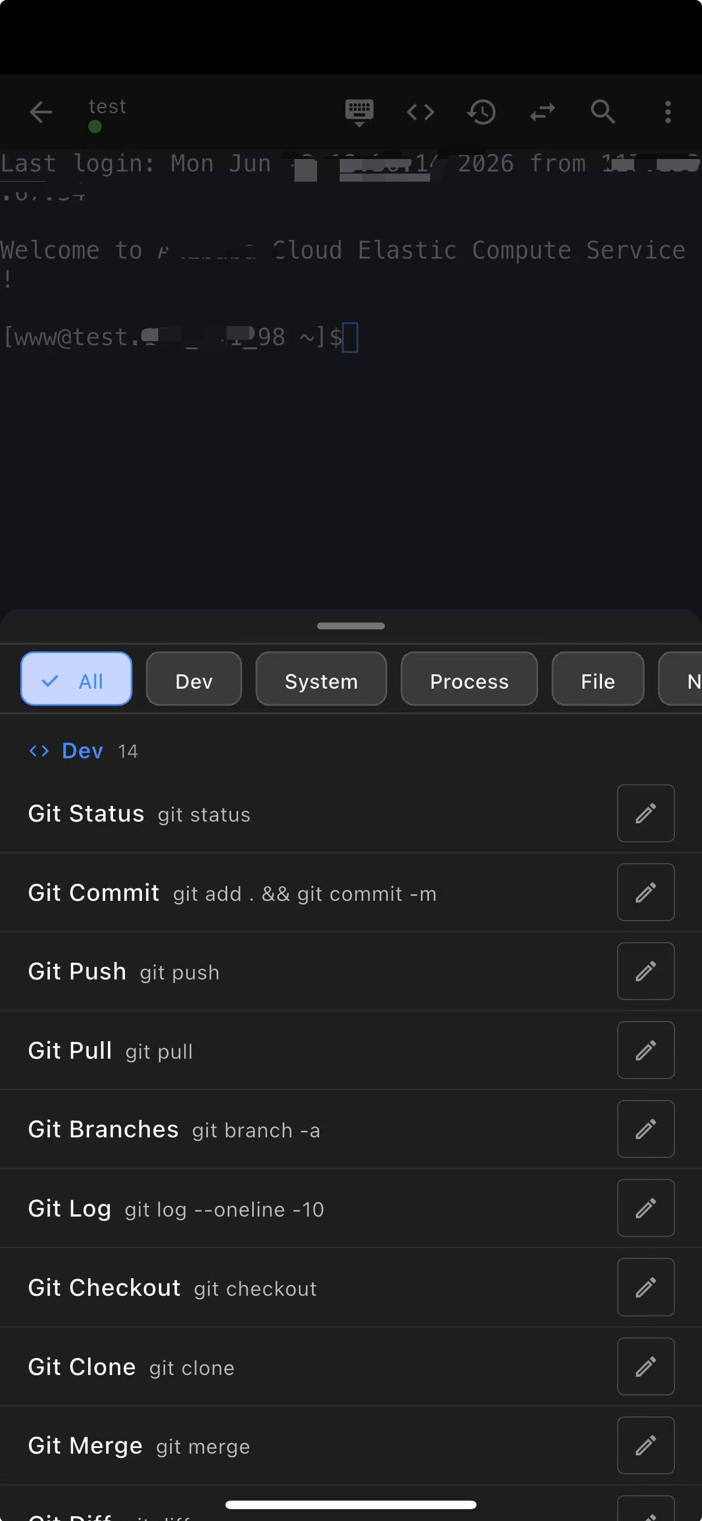This screenshot has height=1521, width=702.
Task: Open the search magnifier icon
Action: (x=603, y=111)
